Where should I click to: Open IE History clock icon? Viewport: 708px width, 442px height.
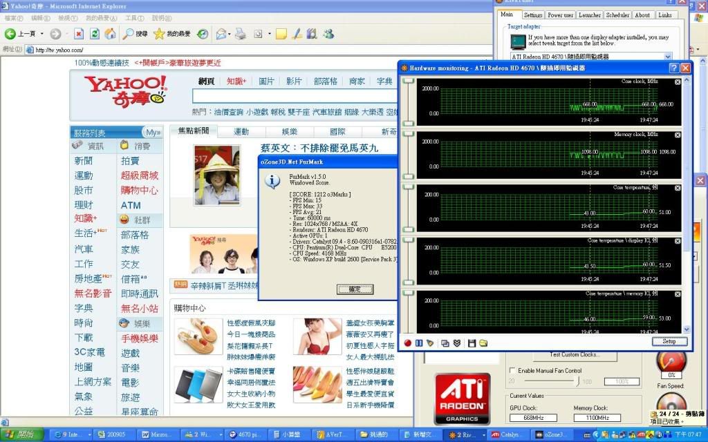(203, 34)
